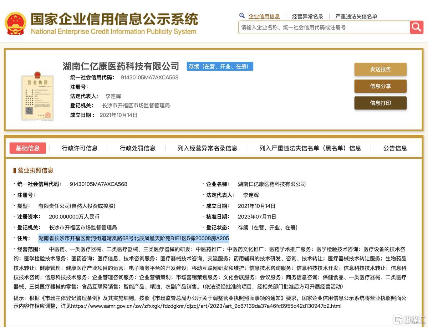
Task: Click registered capital 200.000000万人民币
Action: [x=74, y=216]
